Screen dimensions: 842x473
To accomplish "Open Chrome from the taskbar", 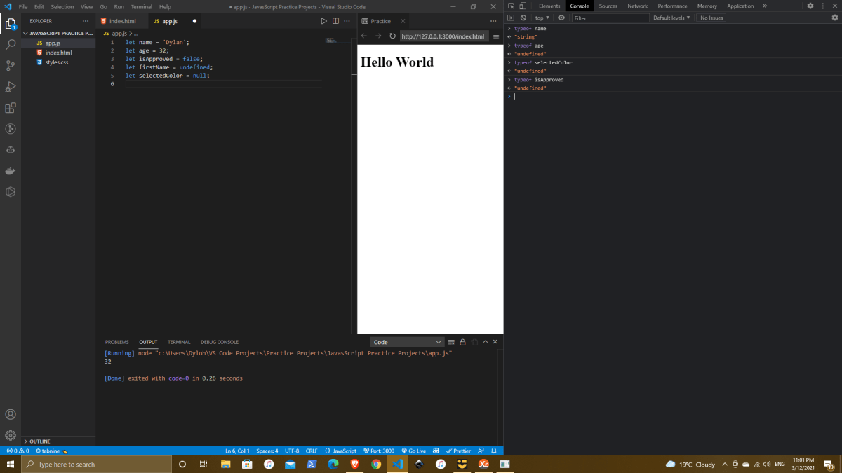I will tap(376, 464).
